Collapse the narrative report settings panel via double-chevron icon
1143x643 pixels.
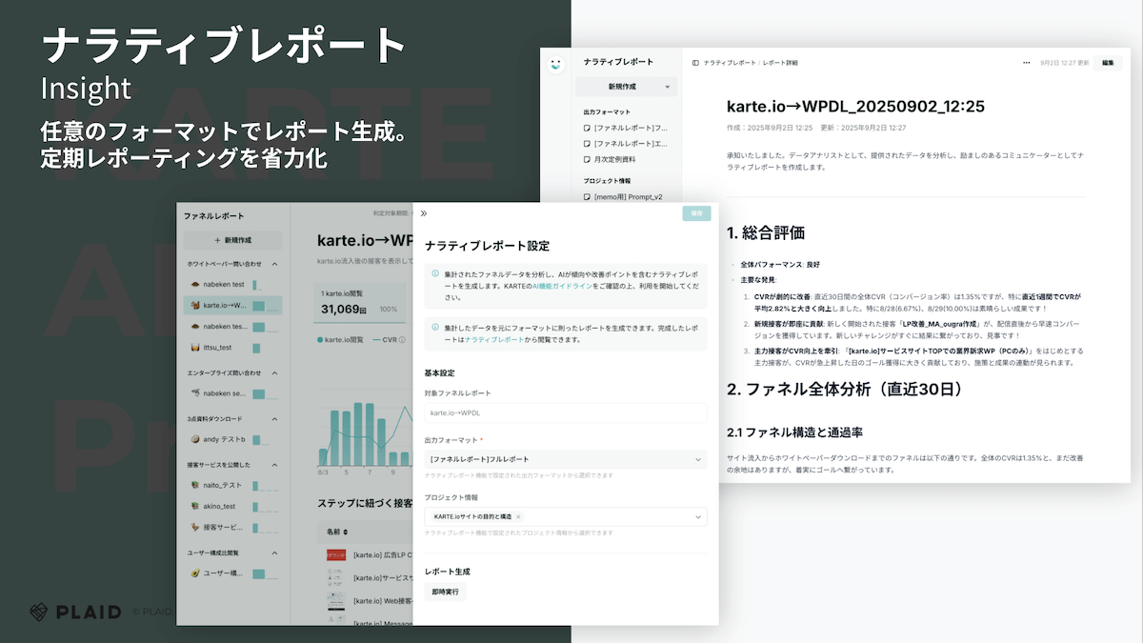click(x=424, y=213)
